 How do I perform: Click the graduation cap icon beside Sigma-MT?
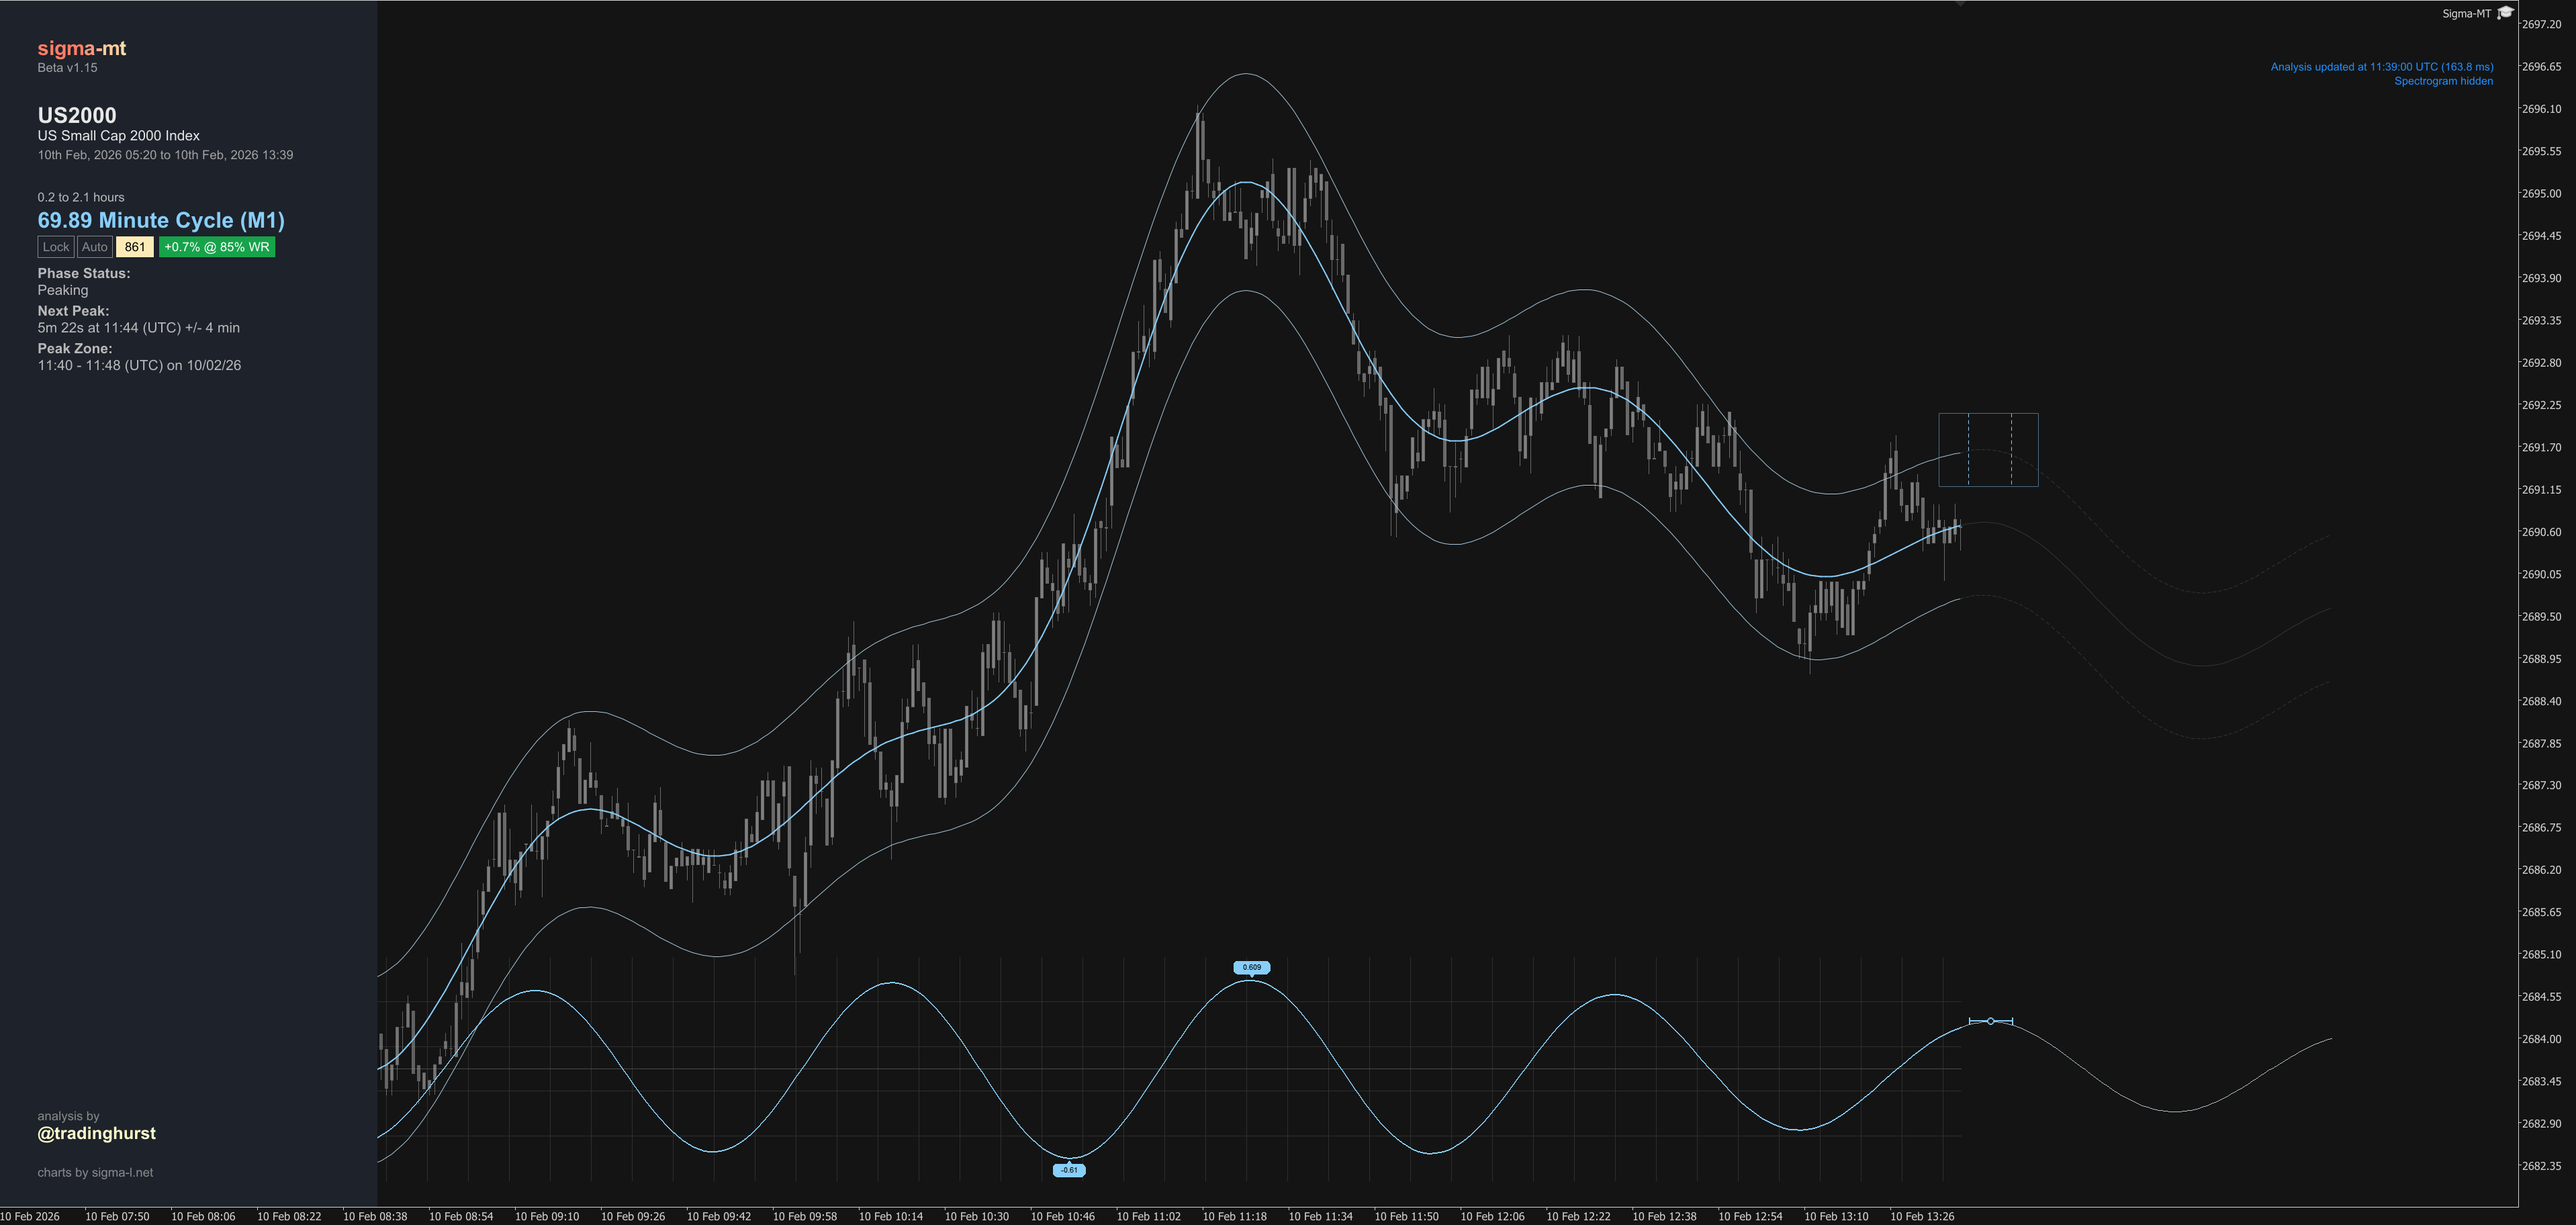[x=2505, y=13]
